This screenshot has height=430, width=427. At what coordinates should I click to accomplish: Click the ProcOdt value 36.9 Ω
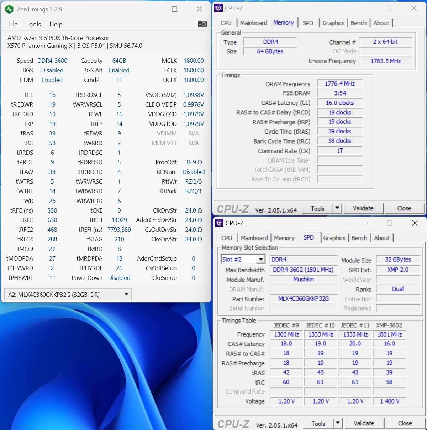(x=194, y=162)
